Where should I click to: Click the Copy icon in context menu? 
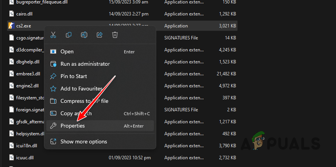pyautogui.click(x=69, y=35)
